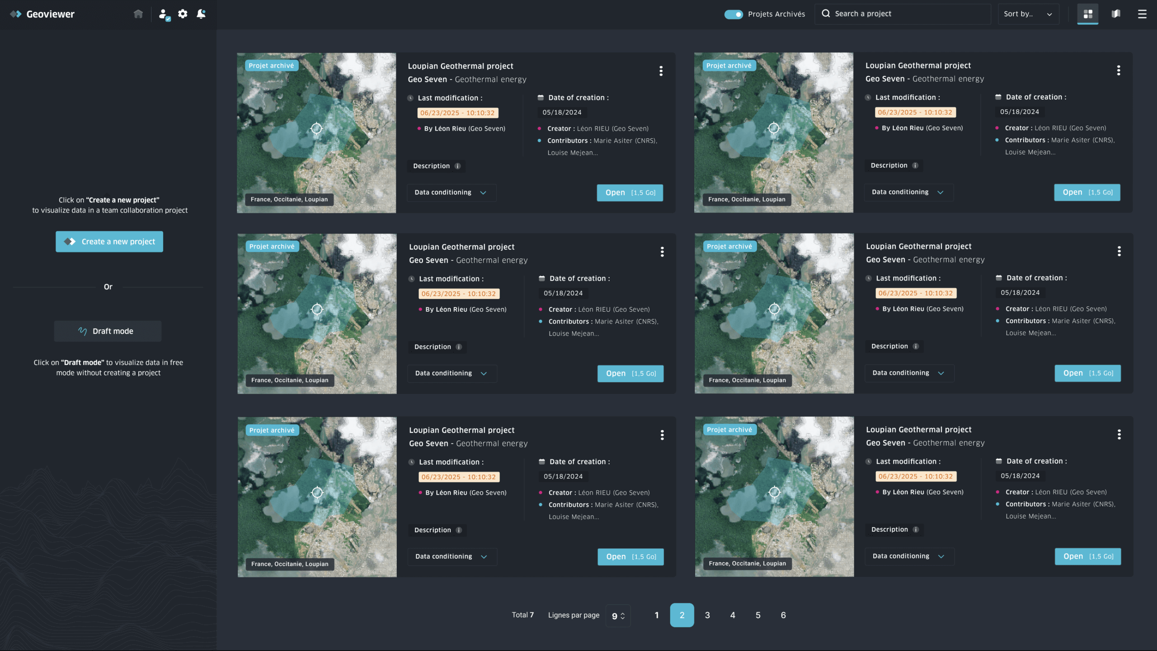Go to page 6 in pagination
The width and height of the screenshot is (1157, 651).
tap(783, 615)
